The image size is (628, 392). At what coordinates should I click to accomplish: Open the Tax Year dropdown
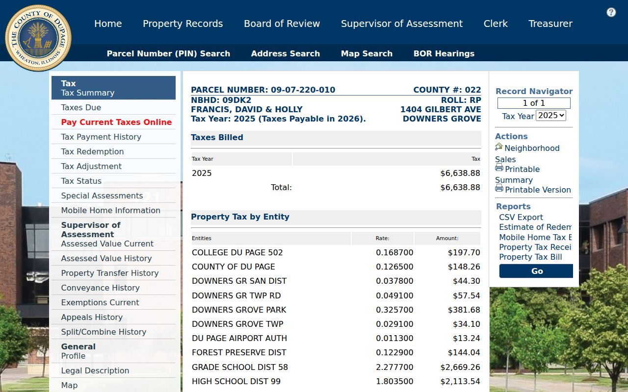coord(551,116)
